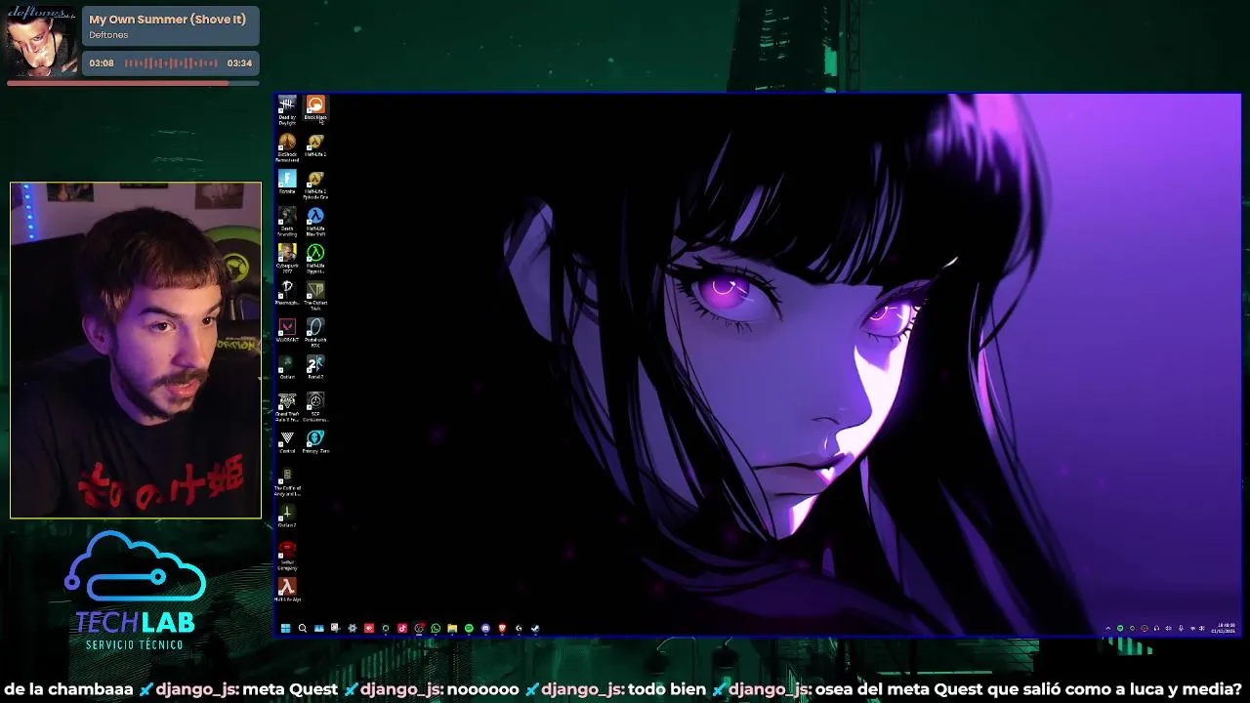The image size is (1250, 703).
Task: Select the Outlast desktop shortcut
Action: tap(287, 368)
